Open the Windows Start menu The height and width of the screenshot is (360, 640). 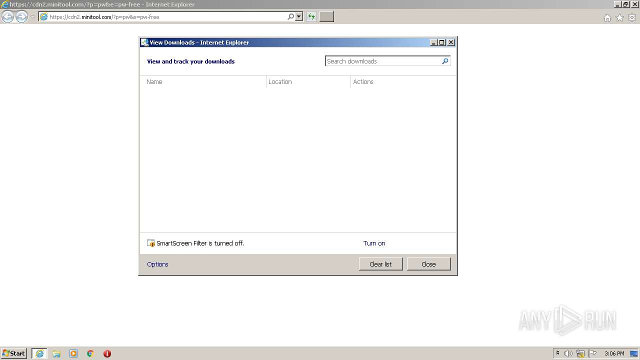[x=13, y=353]
